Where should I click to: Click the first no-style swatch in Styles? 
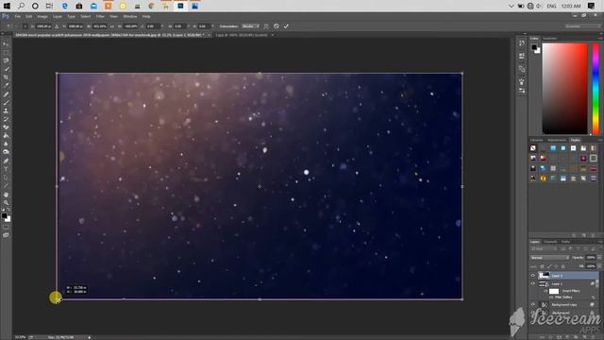click(x=533, y=148)
